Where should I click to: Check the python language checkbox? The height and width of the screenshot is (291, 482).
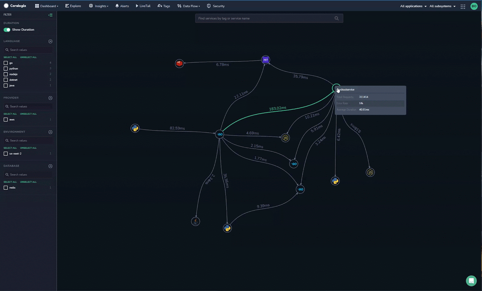[6, 69]
